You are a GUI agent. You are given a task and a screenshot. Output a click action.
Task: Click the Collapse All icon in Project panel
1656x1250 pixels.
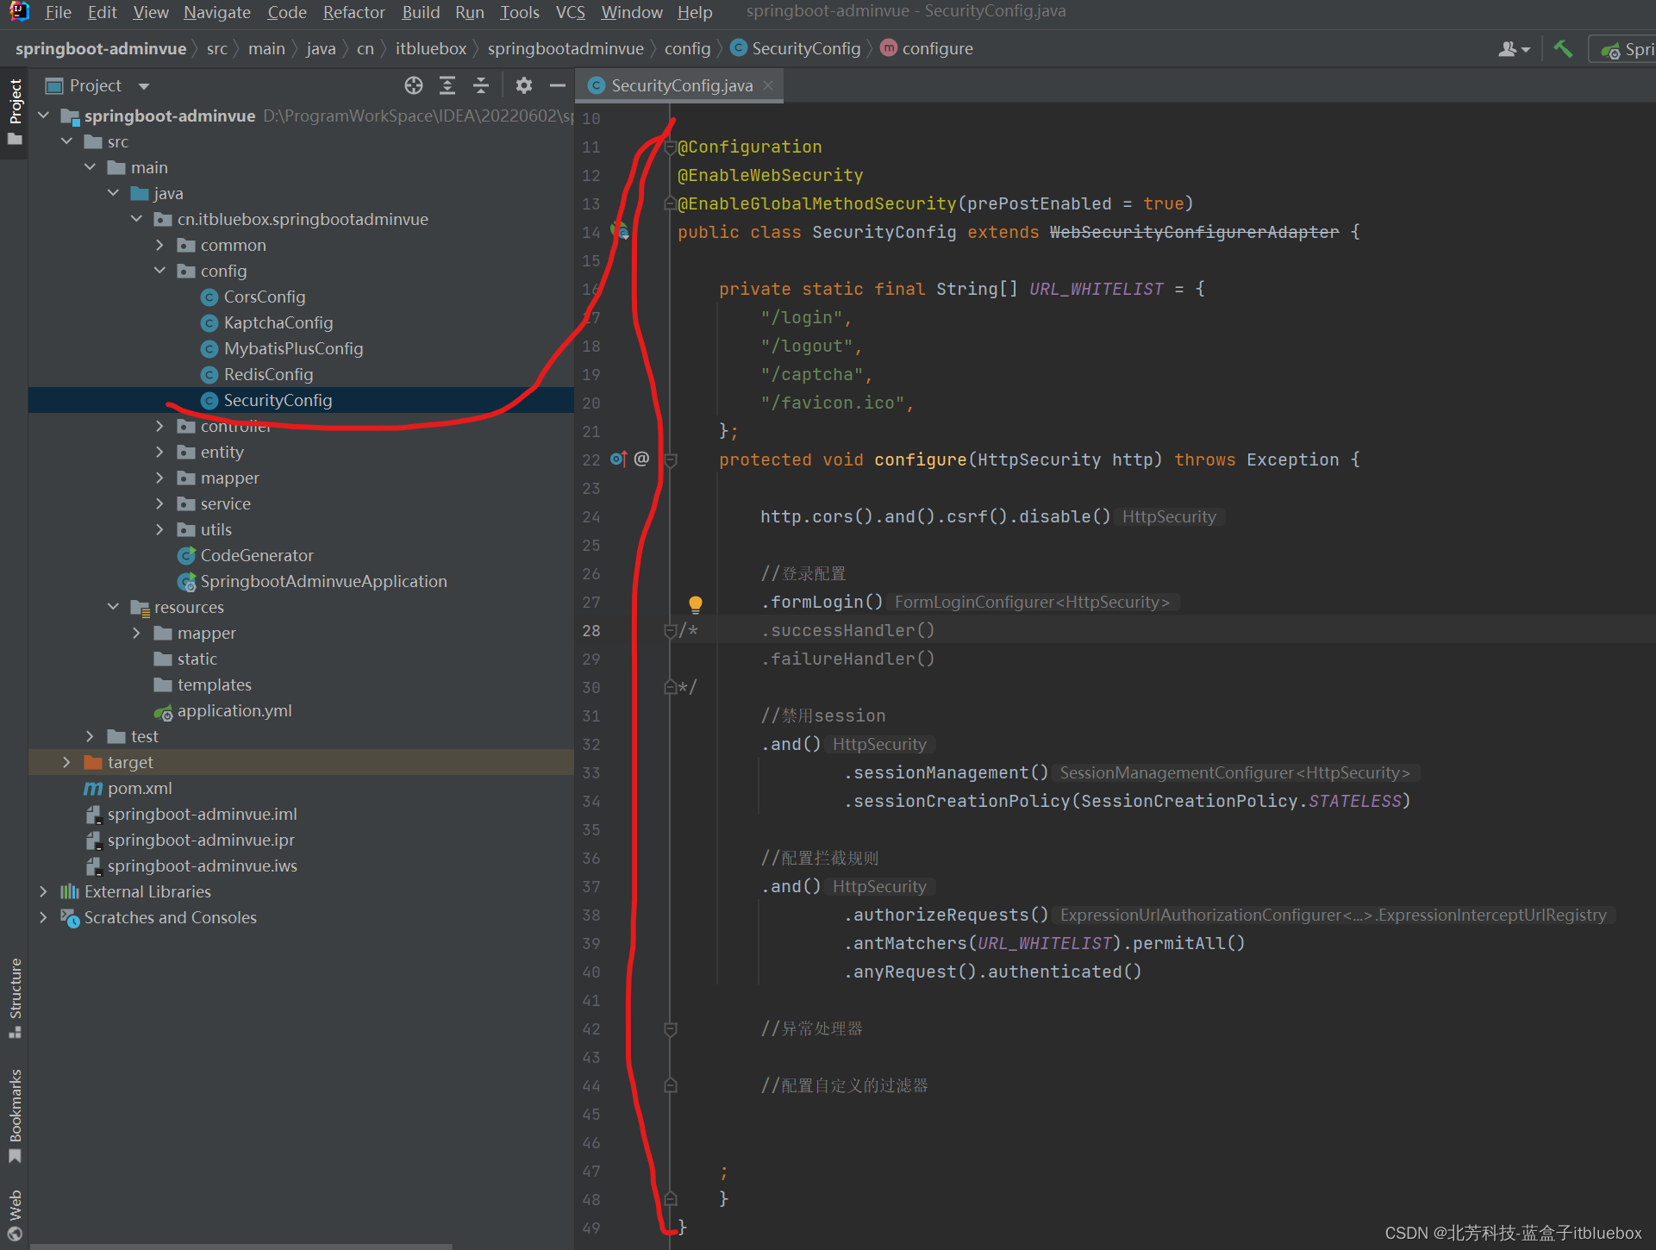coord(481,85)
